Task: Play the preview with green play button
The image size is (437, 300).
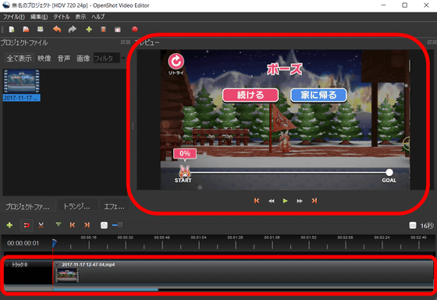Action: coord(285,201)
